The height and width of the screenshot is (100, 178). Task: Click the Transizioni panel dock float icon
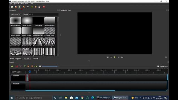click(58, 10)
